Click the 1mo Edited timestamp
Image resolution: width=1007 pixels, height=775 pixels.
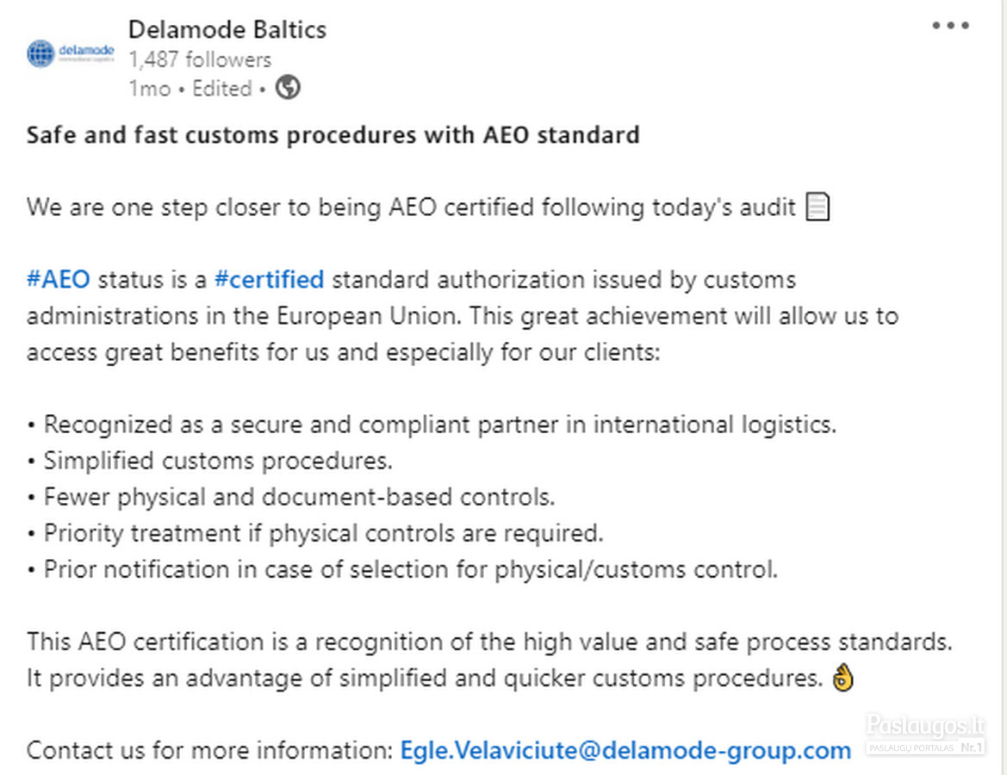pos(190,88)
